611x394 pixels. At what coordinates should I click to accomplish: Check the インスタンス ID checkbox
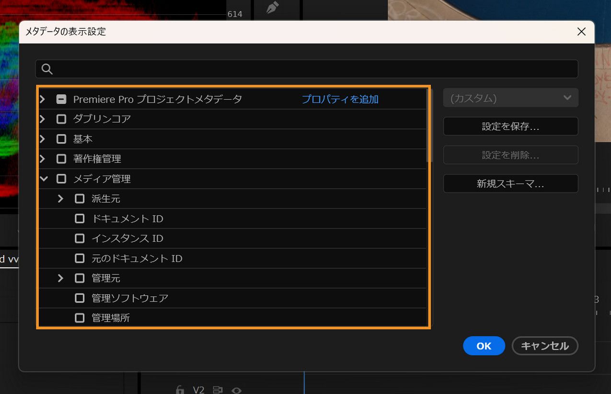coord(80,238)
